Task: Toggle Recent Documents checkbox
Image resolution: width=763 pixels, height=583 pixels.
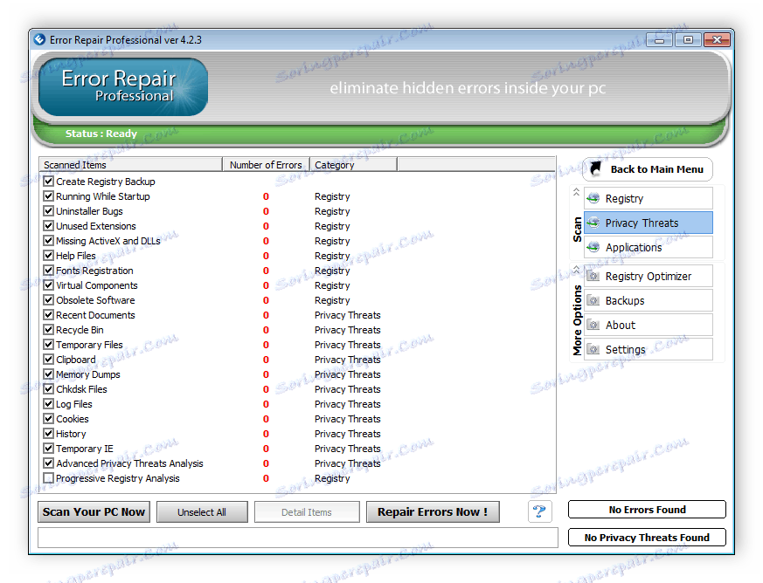Action: click(48, 315)
